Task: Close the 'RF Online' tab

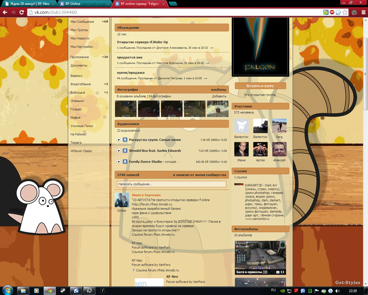Action: (108, 4)
